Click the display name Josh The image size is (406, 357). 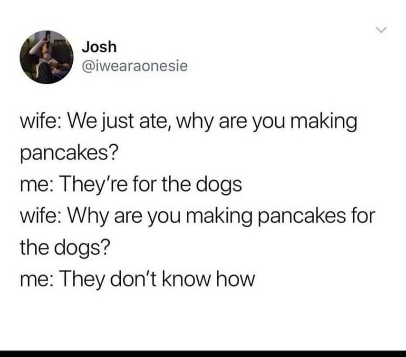click(x=99, y=47)
